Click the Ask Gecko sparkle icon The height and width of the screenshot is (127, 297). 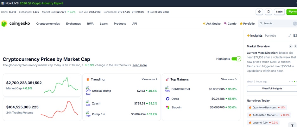click(204, 24)
